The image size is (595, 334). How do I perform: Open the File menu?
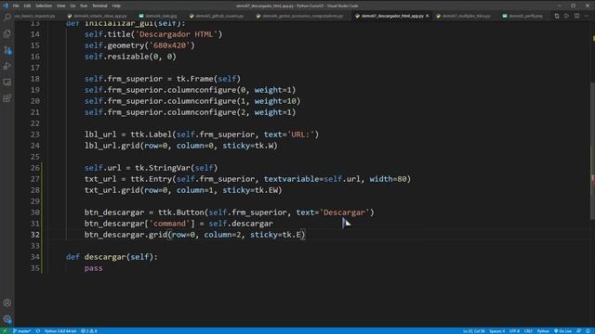pos(16,6)
